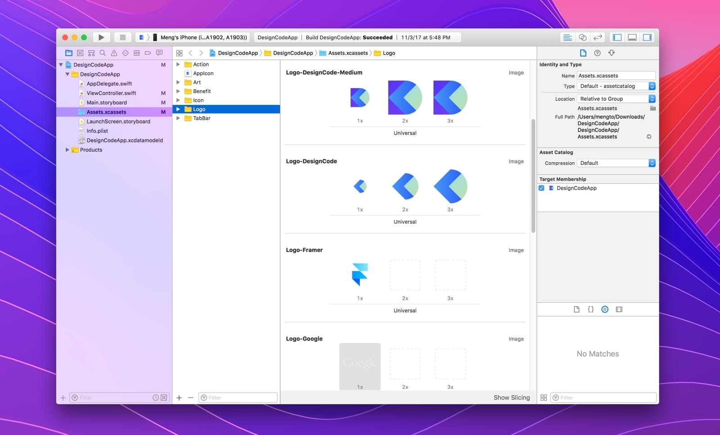
Task: Filter navigator by source-controlled files
Action: [x=164, y=398]
